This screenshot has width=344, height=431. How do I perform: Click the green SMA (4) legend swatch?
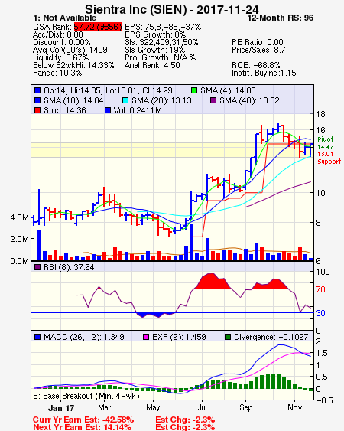tap(194, 90)
